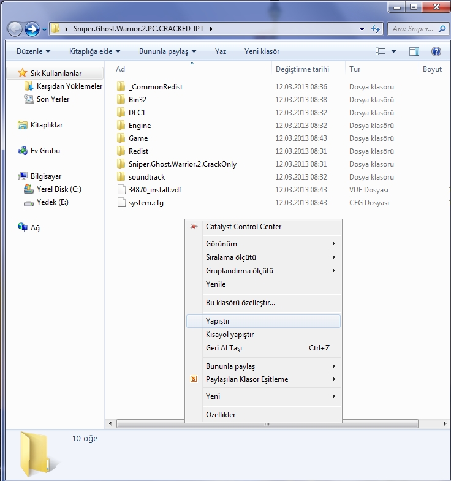The image size is (451, 481).
Task: Expand Gruplandırma ölçütü submenu
Action: pyautogui.click(x=263, y=271)
